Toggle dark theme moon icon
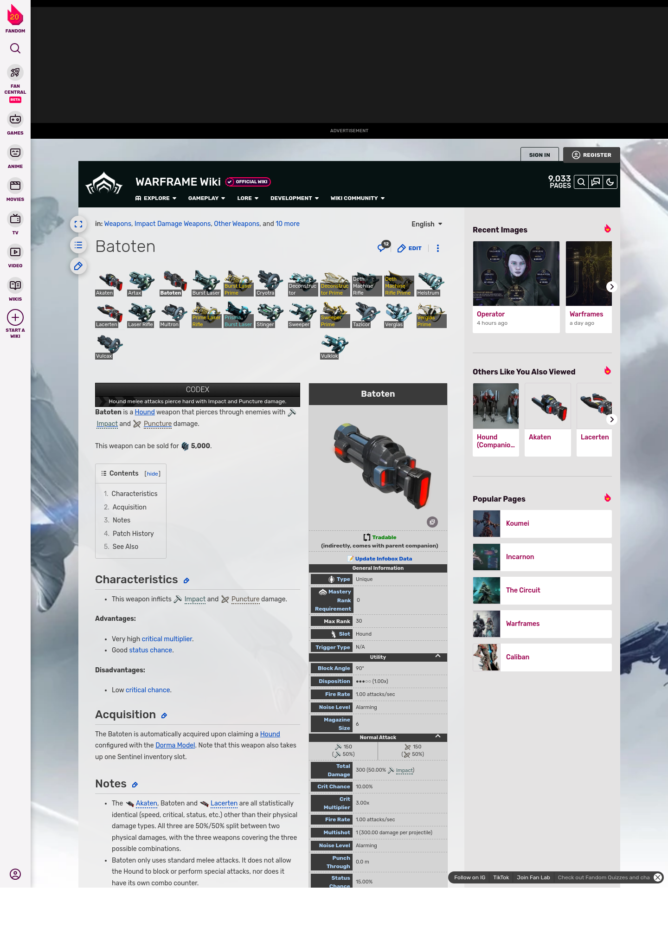The height and width of the screenshot is (928, 668). 610,182
